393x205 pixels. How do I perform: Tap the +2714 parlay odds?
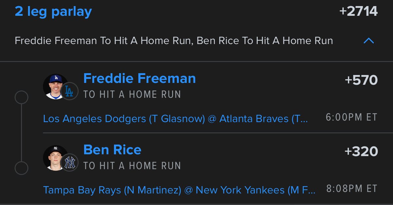(x=359, y=11)
